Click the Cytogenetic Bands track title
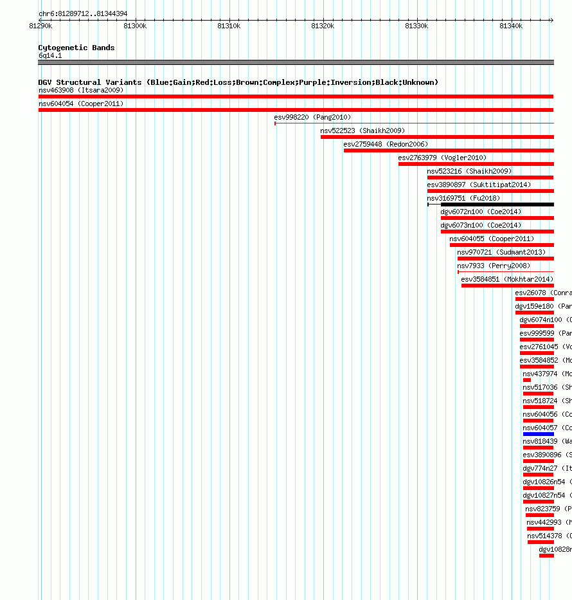The height and width of the screenshot is (600, 572). [76, 48]
